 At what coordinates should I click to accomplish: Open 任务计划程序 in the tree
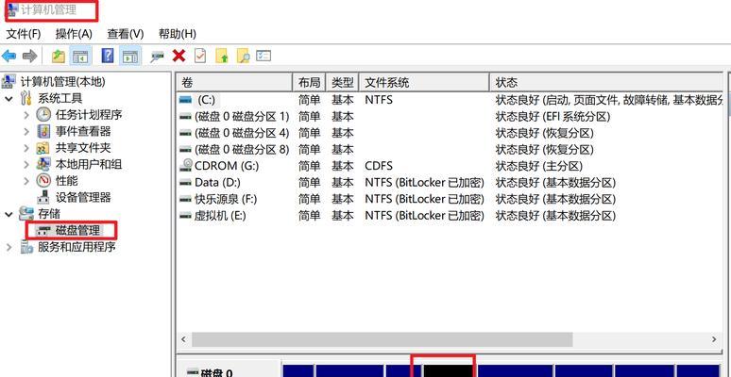89,115
